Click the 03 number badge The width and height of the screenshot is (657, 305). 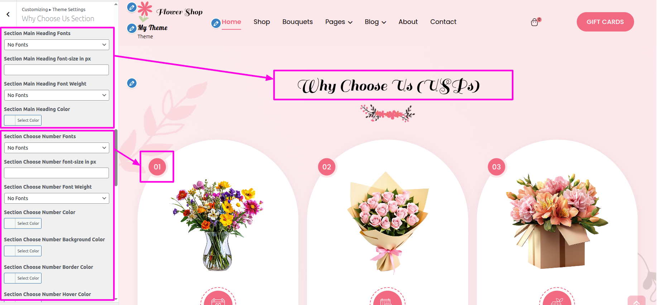pos(497,167)
